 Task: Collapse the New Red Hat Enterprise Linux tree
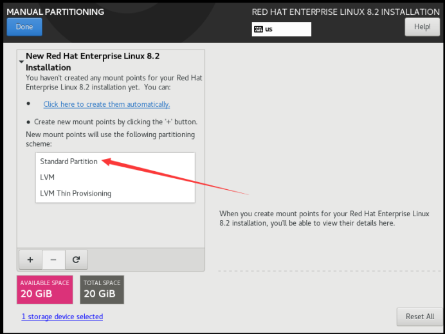coord(22,62)
